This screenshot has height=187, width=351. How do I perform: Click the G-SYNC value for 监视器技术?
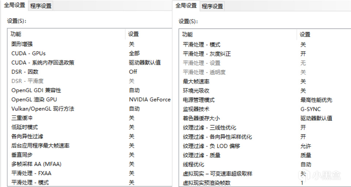coord(310,109)
